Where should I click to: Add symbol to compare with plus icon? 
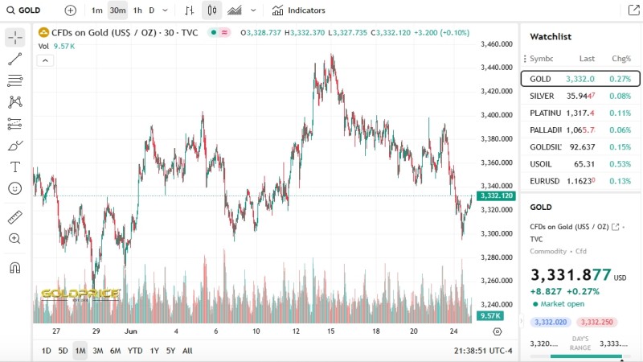(71, 10)
